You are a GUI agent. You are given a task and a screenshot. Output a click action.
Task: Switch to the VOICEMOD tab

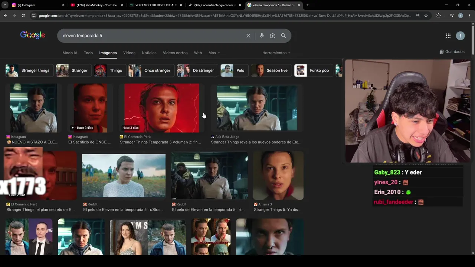[155, 5]
